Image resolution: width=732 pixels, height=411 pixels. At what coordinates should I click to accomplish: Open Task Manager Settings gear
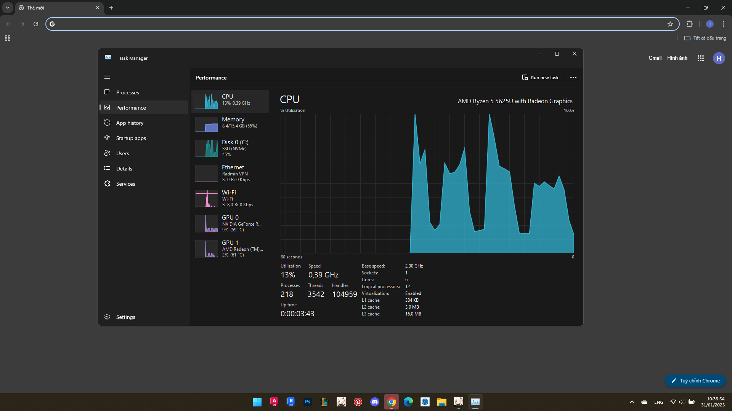[107, 317]
